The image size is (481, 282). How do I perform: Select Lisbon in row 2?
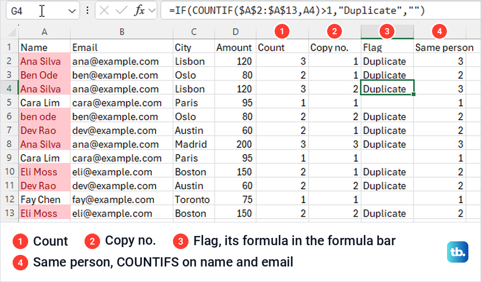194,61
